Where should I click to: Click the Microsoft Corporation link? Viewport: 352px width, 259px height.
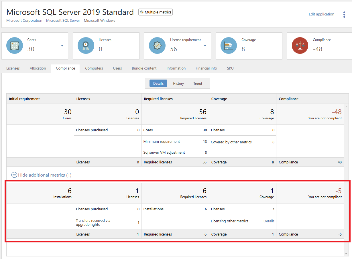(24, 21)
